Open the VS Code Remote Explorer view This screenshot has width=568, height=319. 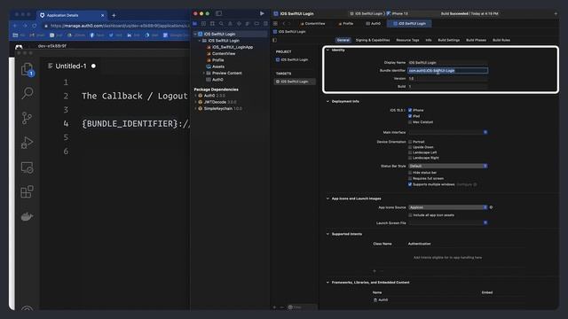tap(28, 167)
